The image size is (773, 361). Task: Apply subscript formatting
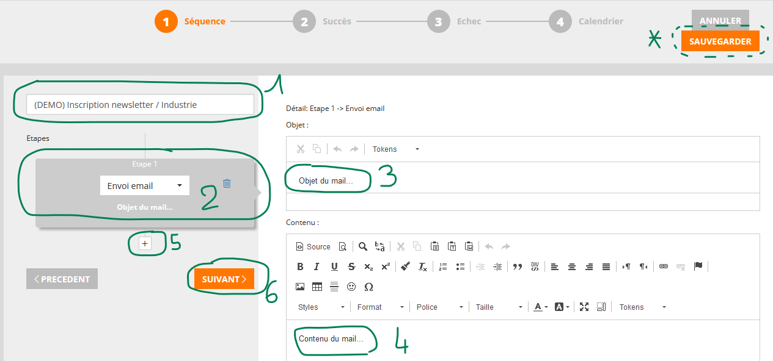[x=368, y=266]
